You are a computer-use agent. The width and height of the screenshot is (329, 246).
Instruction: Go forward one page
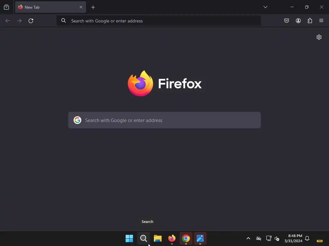point(19,21)
